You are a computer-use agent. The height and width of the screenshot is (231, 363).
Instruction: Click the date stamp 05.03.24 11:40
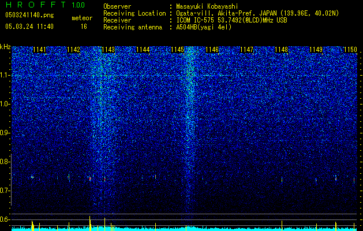pyautogui.click(x=29, y=27)
